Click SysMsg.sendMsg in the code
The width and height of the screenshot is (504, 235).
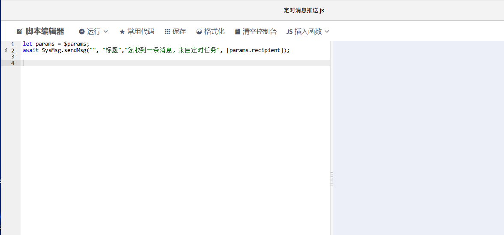[x=64, y=50]
